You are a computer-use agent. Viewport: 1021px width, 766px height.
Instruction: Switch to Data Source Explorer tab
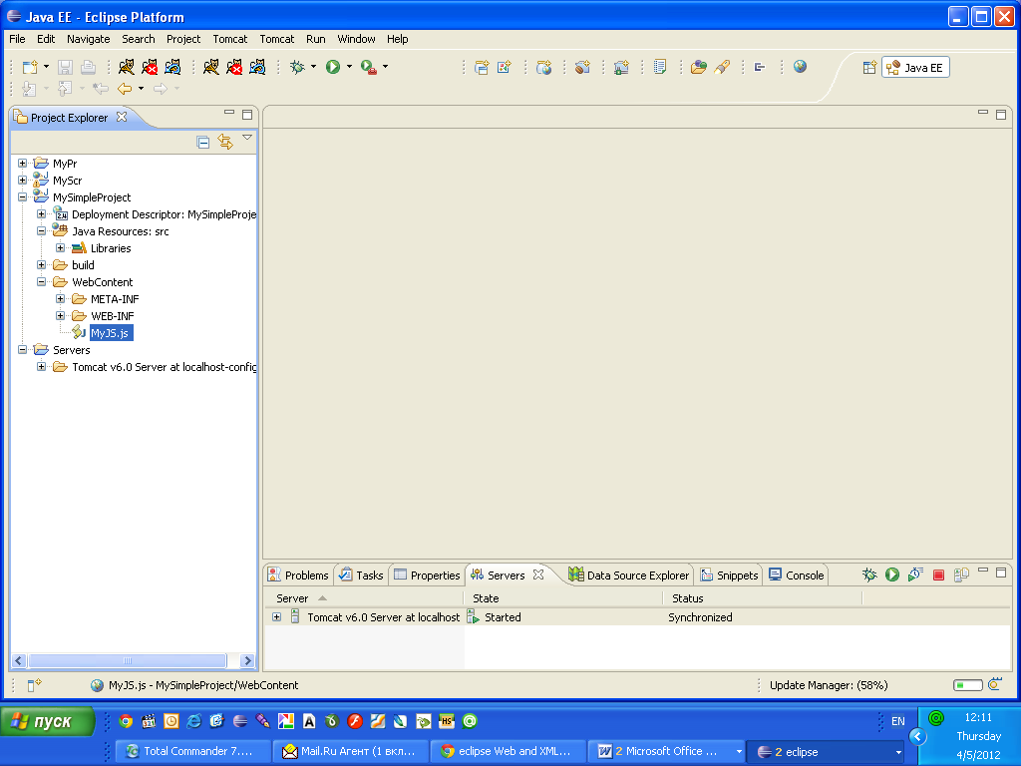[628, 575]
